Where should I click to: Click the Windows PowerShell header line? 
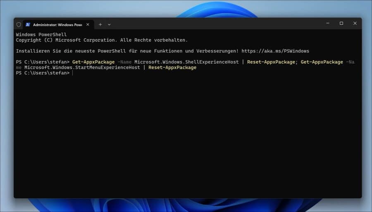(41, 35)
